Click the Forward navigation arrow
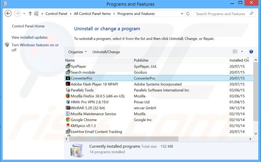The image size is (261, 162). (17, 14)
